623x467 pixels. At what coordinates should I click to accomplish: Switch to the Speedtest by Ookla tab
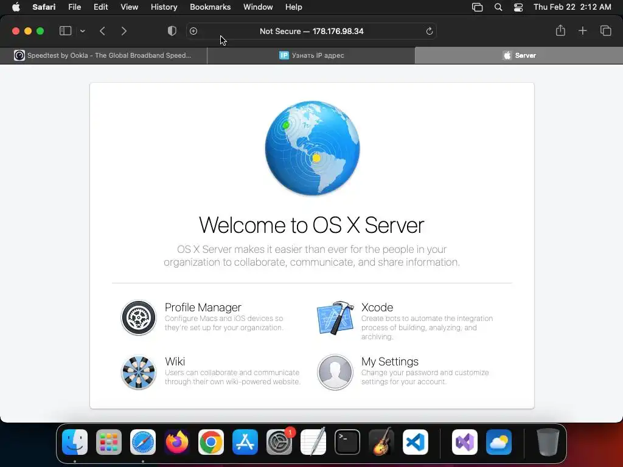[x=103, y=55]
